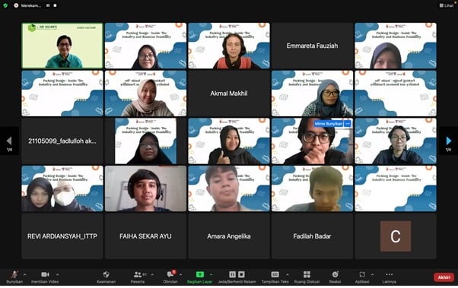Viewport: 458px width, 288px height.
Task: Click the red Akhiri end meeting button
Action: [x=444, y=277]
